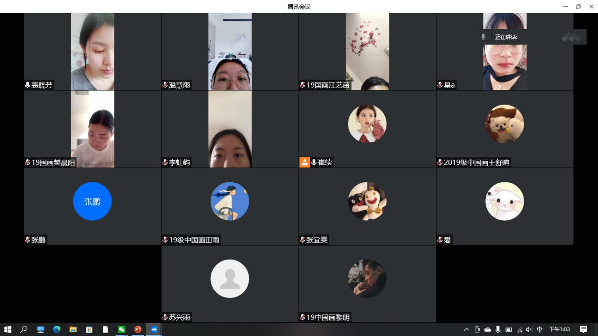Click the name label 19级中国画田雨
The width and height of the screenshot is (598, 336).
[194, 240]
